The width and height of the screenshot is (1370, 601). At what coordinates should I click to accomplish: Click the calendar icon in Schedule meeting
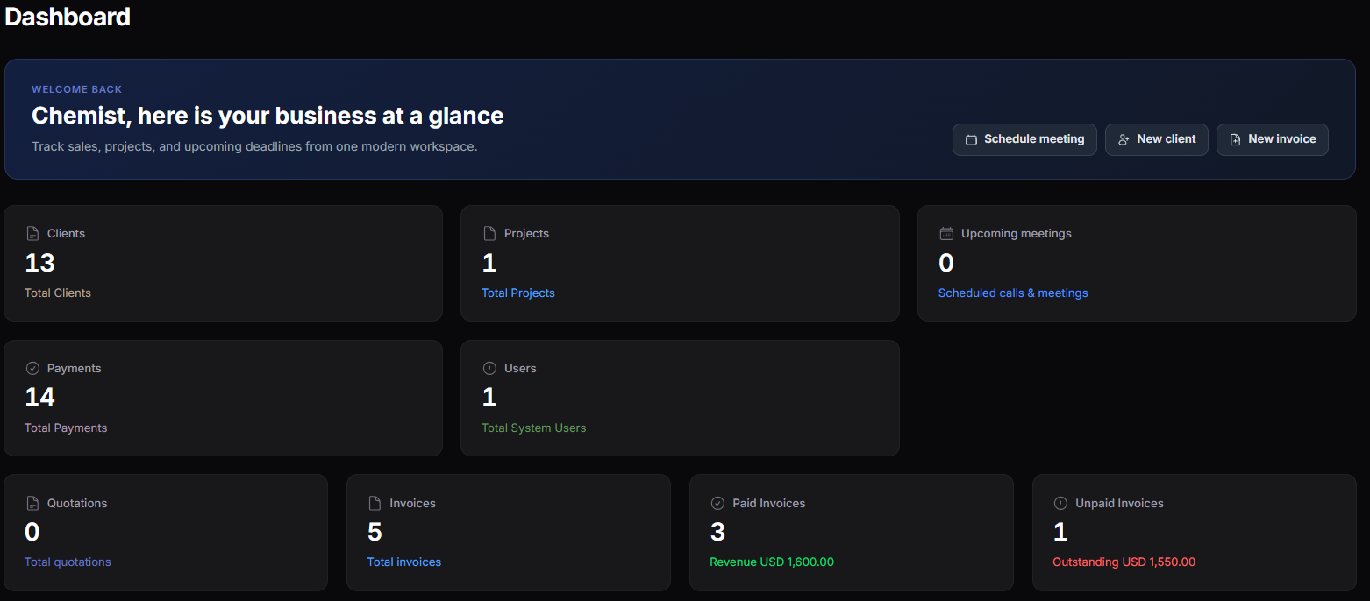click(x=971, y=139)
